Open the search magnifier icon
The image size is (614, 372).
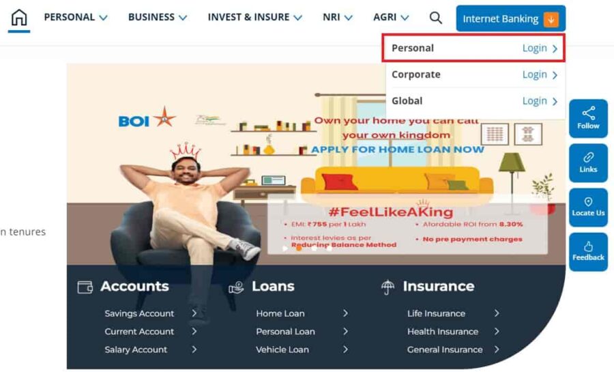pos(435,18)
